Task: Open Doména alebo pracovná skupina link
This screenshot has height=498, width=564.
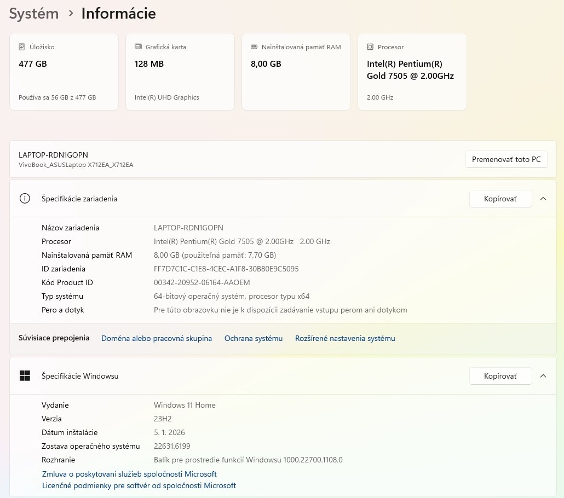Action: pyautogui.click(x=157, y=338)
